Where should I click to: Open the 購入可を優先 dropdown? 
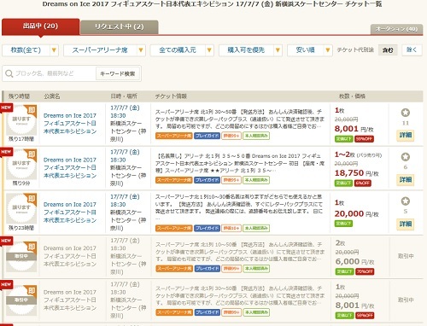click(x=250, y=50)
